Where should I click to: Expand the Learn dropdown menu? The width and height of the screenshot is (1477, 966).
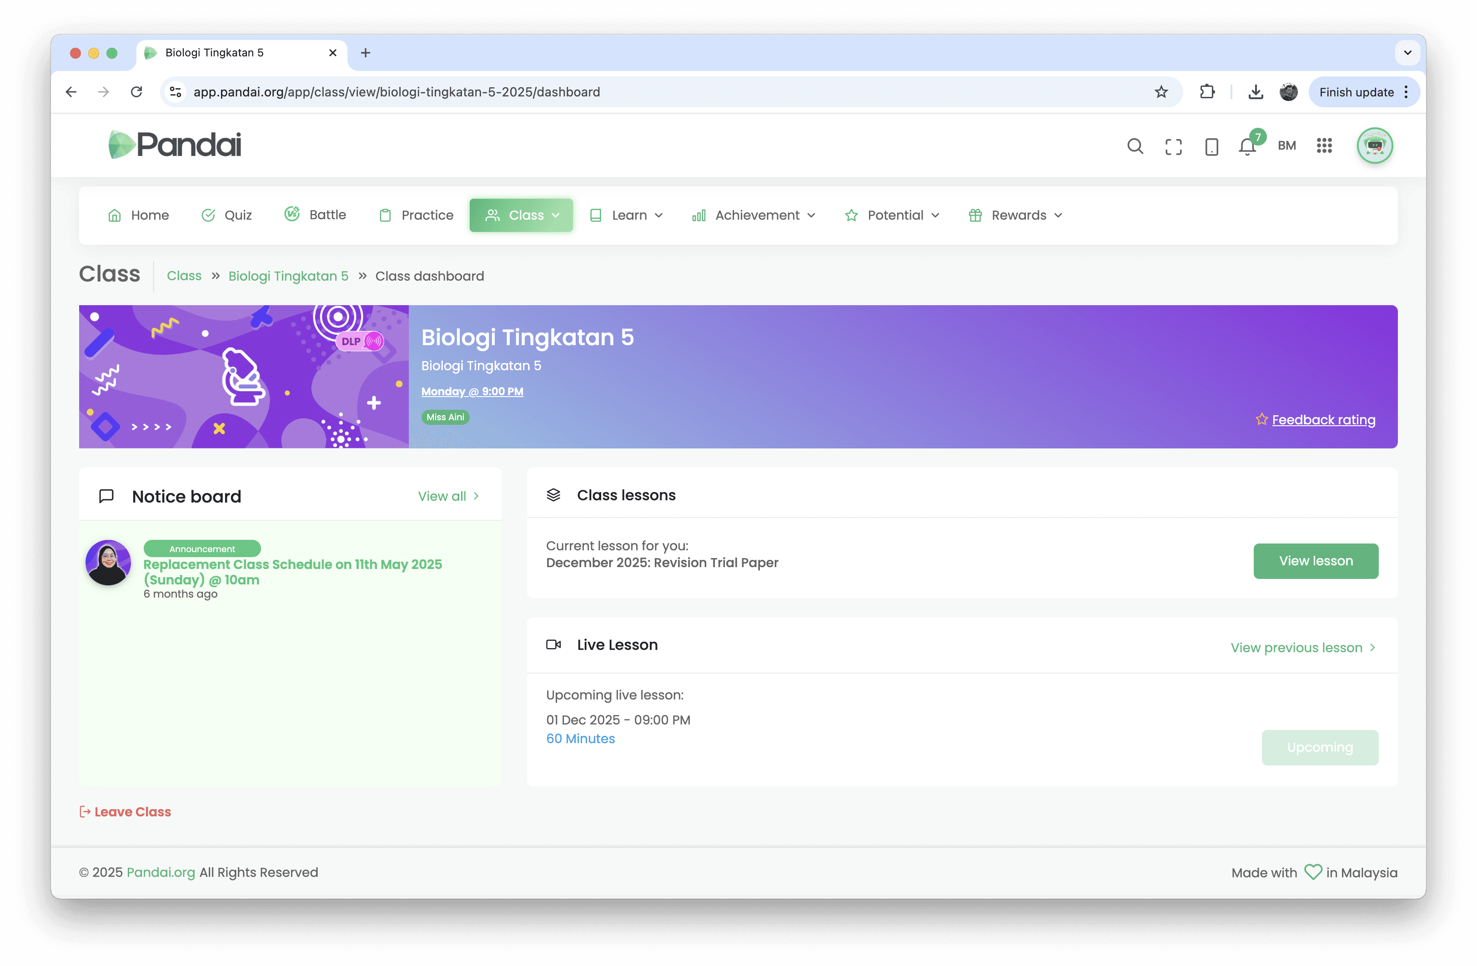click(627, 215)
